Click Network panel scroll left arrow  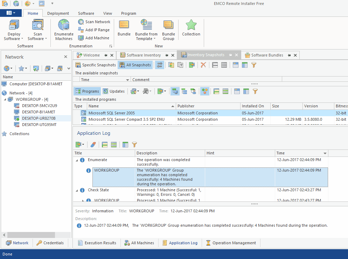click(4, 235)
